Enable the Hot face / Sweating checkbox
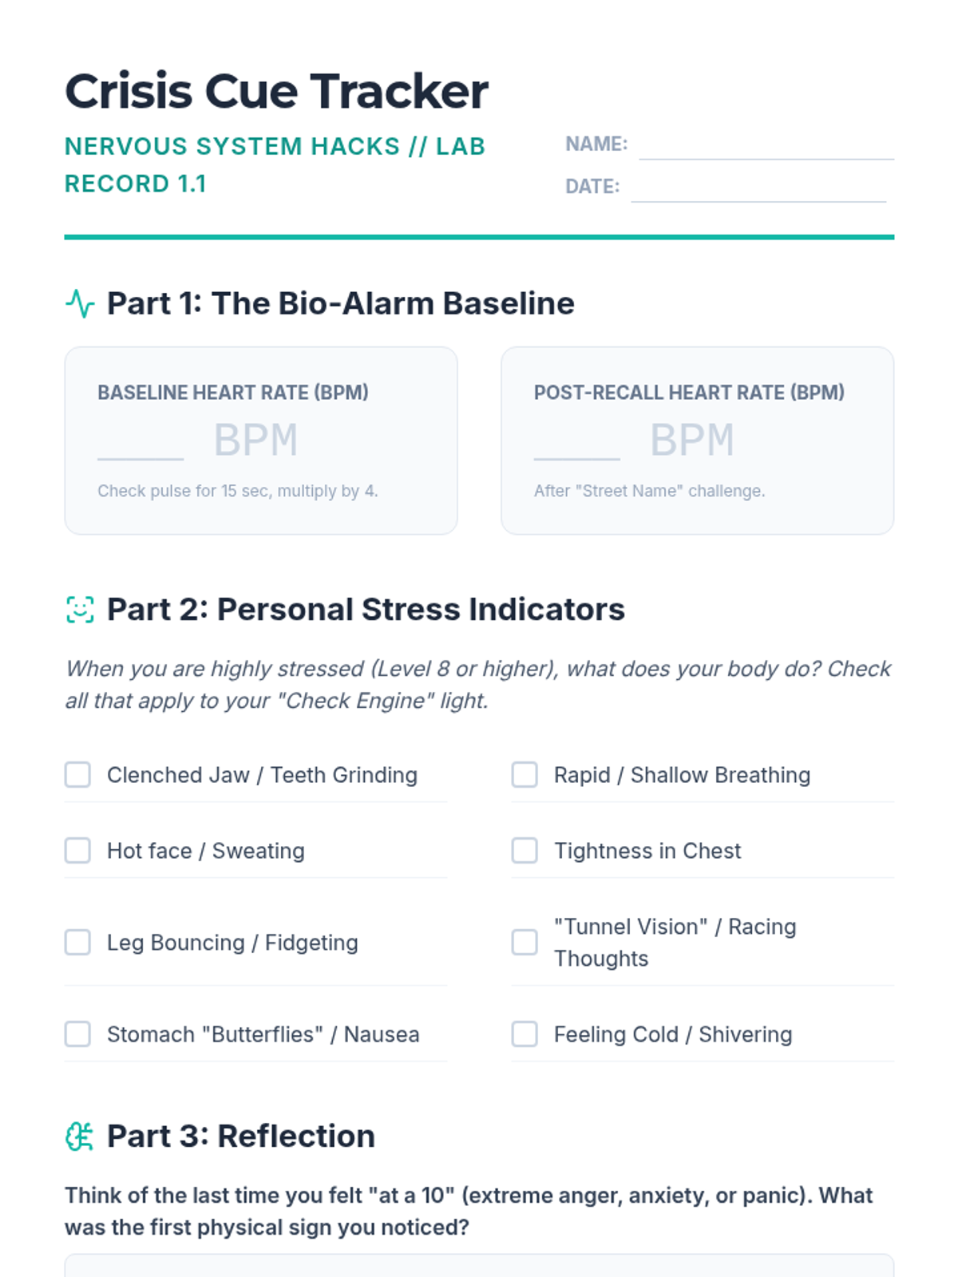This screenshot has height=1277, width=958. 77,851
